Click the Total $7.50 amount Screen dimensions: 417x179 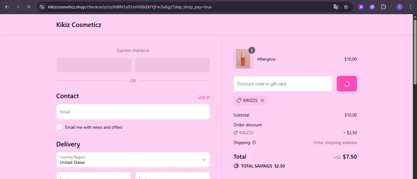click(350, 157)
